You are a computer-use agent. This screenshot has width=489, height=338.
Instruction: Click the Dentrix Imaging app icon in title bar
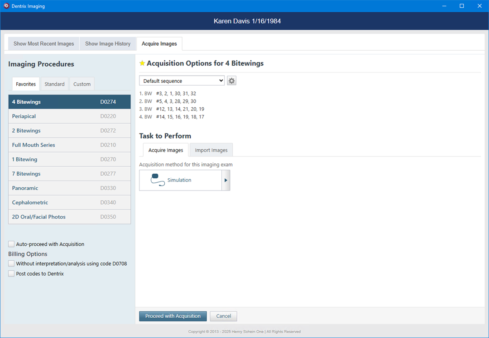tap(6, 6)
